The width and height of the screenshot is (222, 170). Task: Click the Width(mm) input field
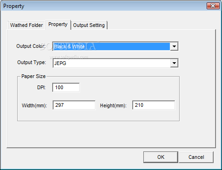point(74,105)
